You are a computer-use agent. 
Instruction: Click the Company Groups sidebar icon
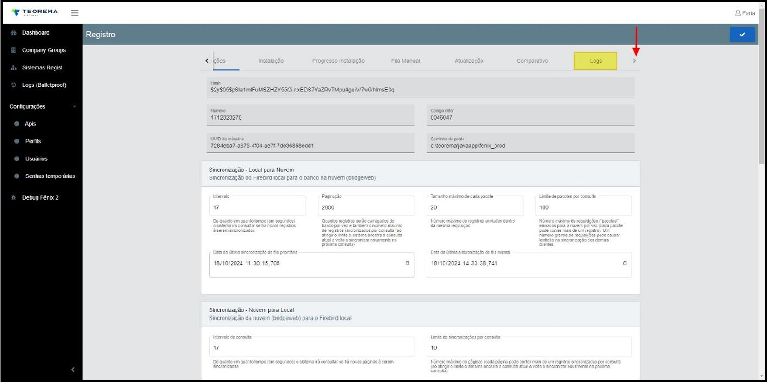coord(13,50)
